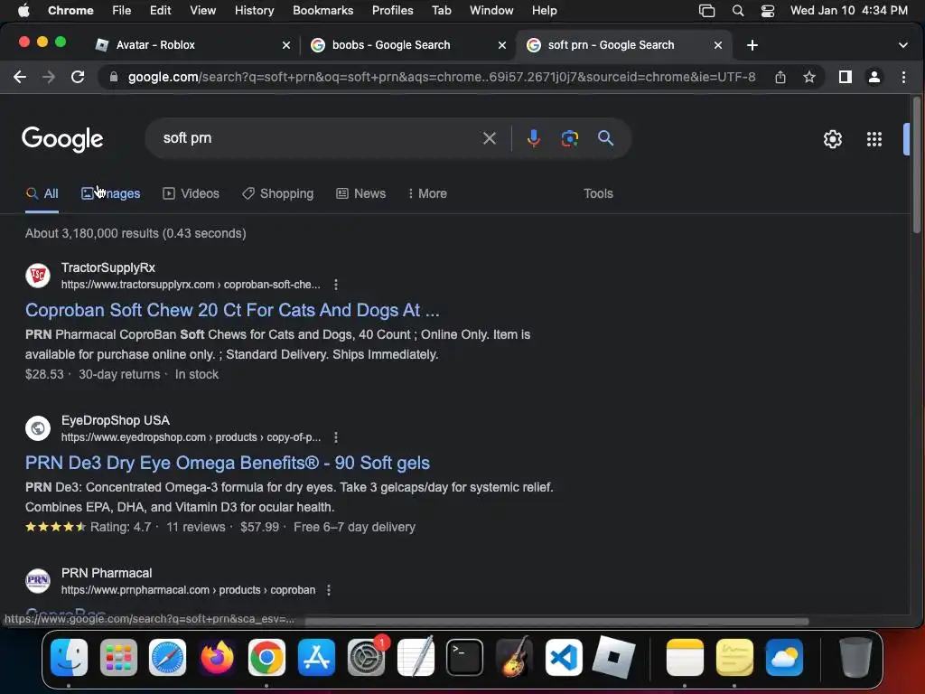The width and height of the screenshot is (925, 694).
Task: Close the Avatar - Roblox tab
Action: [286, 45]
